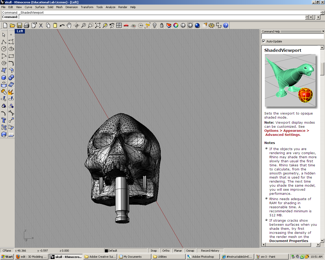Select the Pan hand tool
The image size is (325, 260).
coord(69,25)
